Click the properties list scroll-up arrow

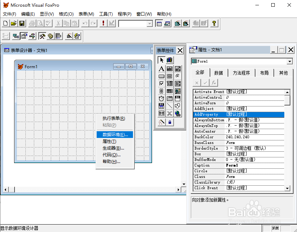tap(287, 92)
